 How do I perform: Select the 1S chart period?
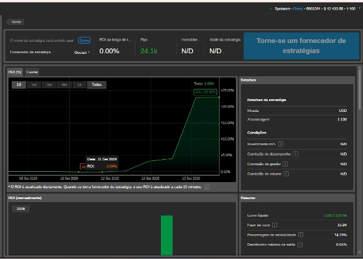pyautogui.click(x=19, y=85)
